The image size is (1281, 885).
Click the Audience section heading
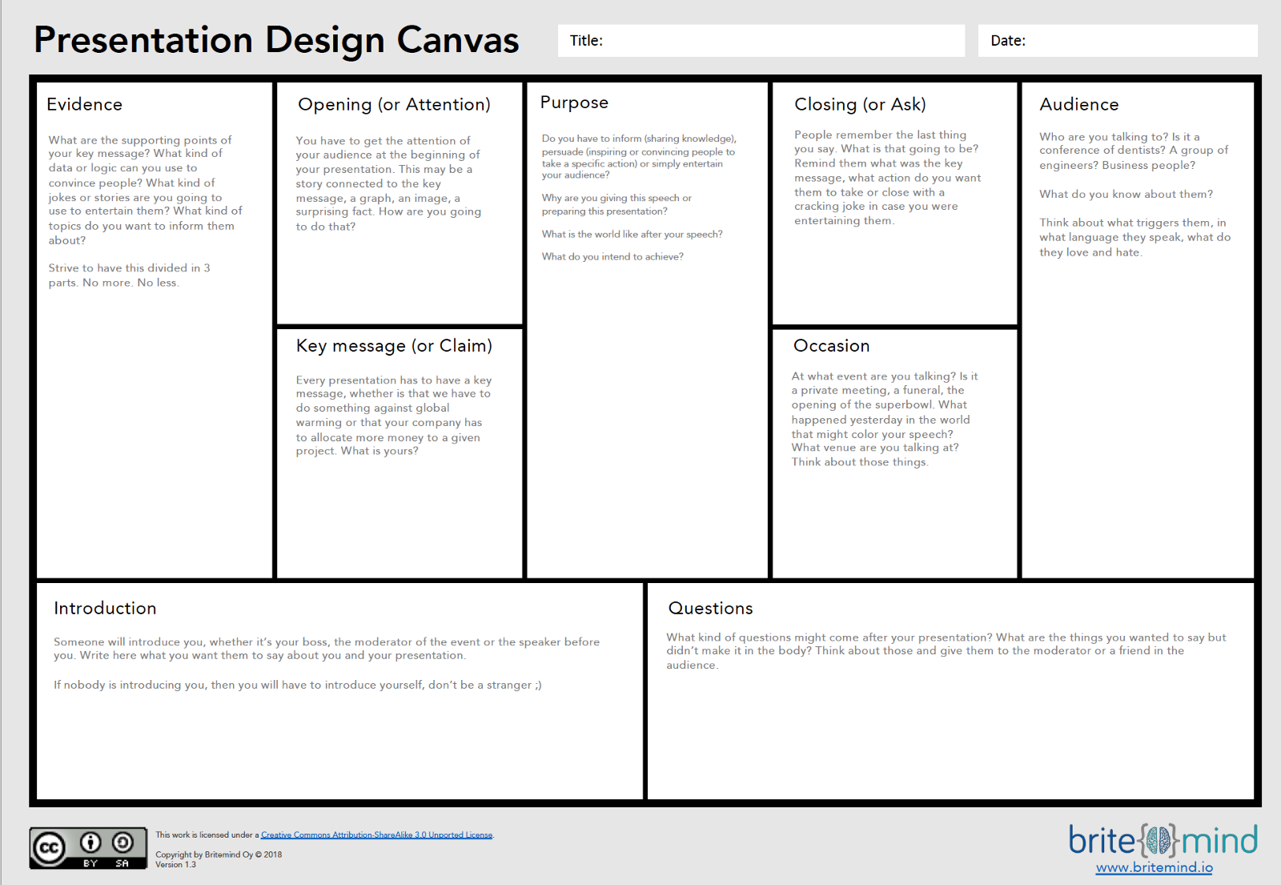point(1078,104)
